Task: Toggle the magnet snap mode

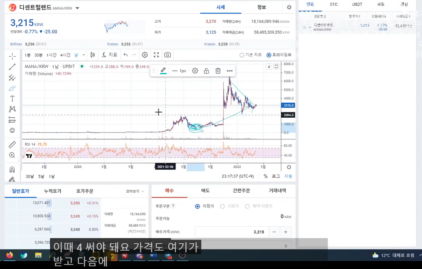Action: tap(12, 169)
